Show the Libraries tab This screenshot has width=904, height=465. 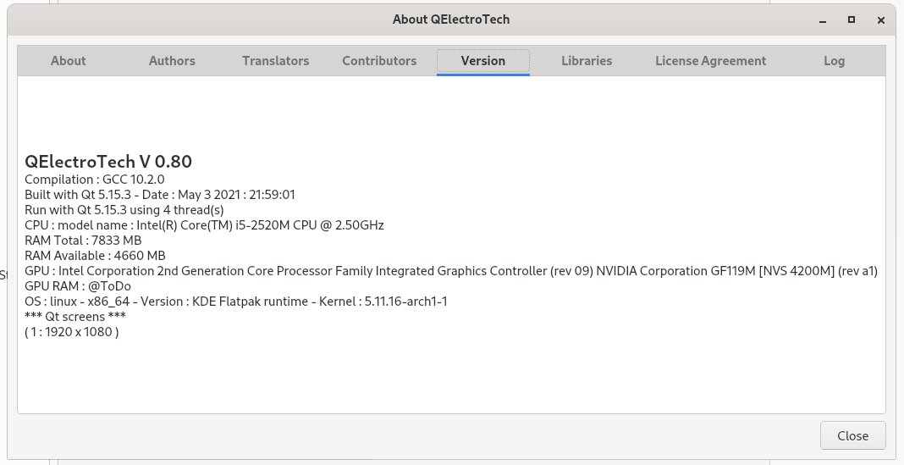(587, 61)
